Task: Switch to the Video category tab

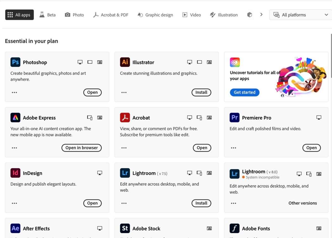Action: click(x=192, y=15)
